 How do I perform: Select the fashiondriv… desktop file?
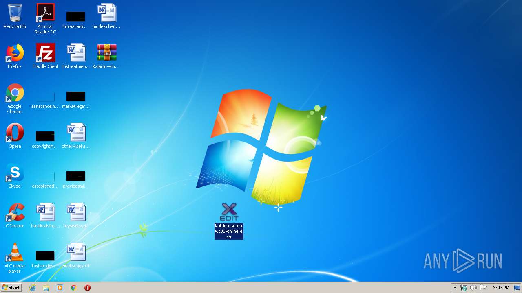(x=45, y=260)
